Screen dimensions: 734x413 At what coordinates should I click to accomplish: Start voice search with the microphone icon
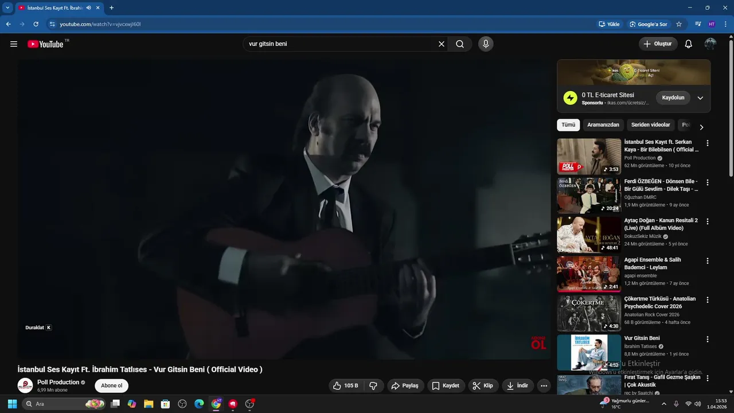pos(486,44)
